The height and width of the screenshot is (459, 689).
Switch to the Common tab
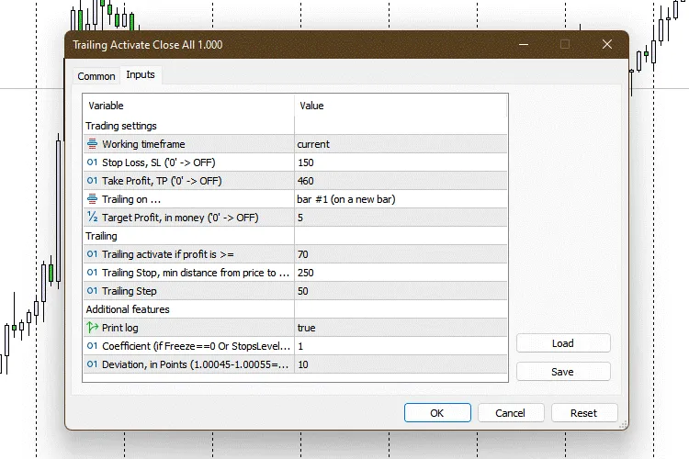coord(96,76)
